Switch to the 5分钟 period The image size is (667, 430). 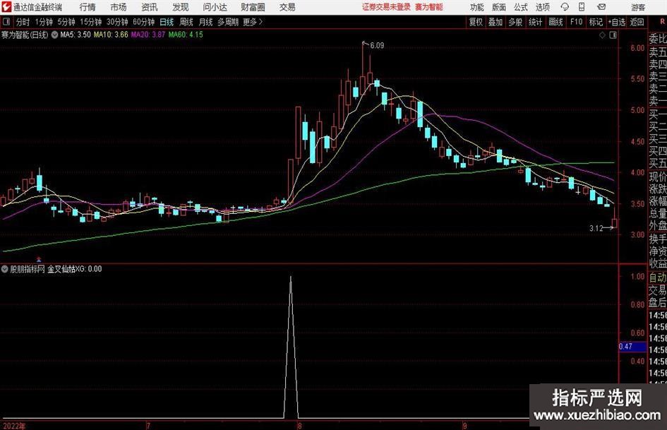click(66, 22)
